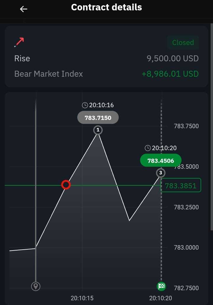Click the red entry spot circle
The image size is (213, 305).
click(66, 185)
